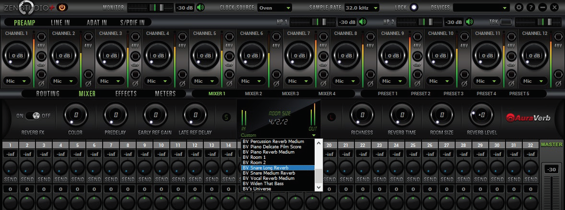Click the HP 2 volume slider

point(419,22)
